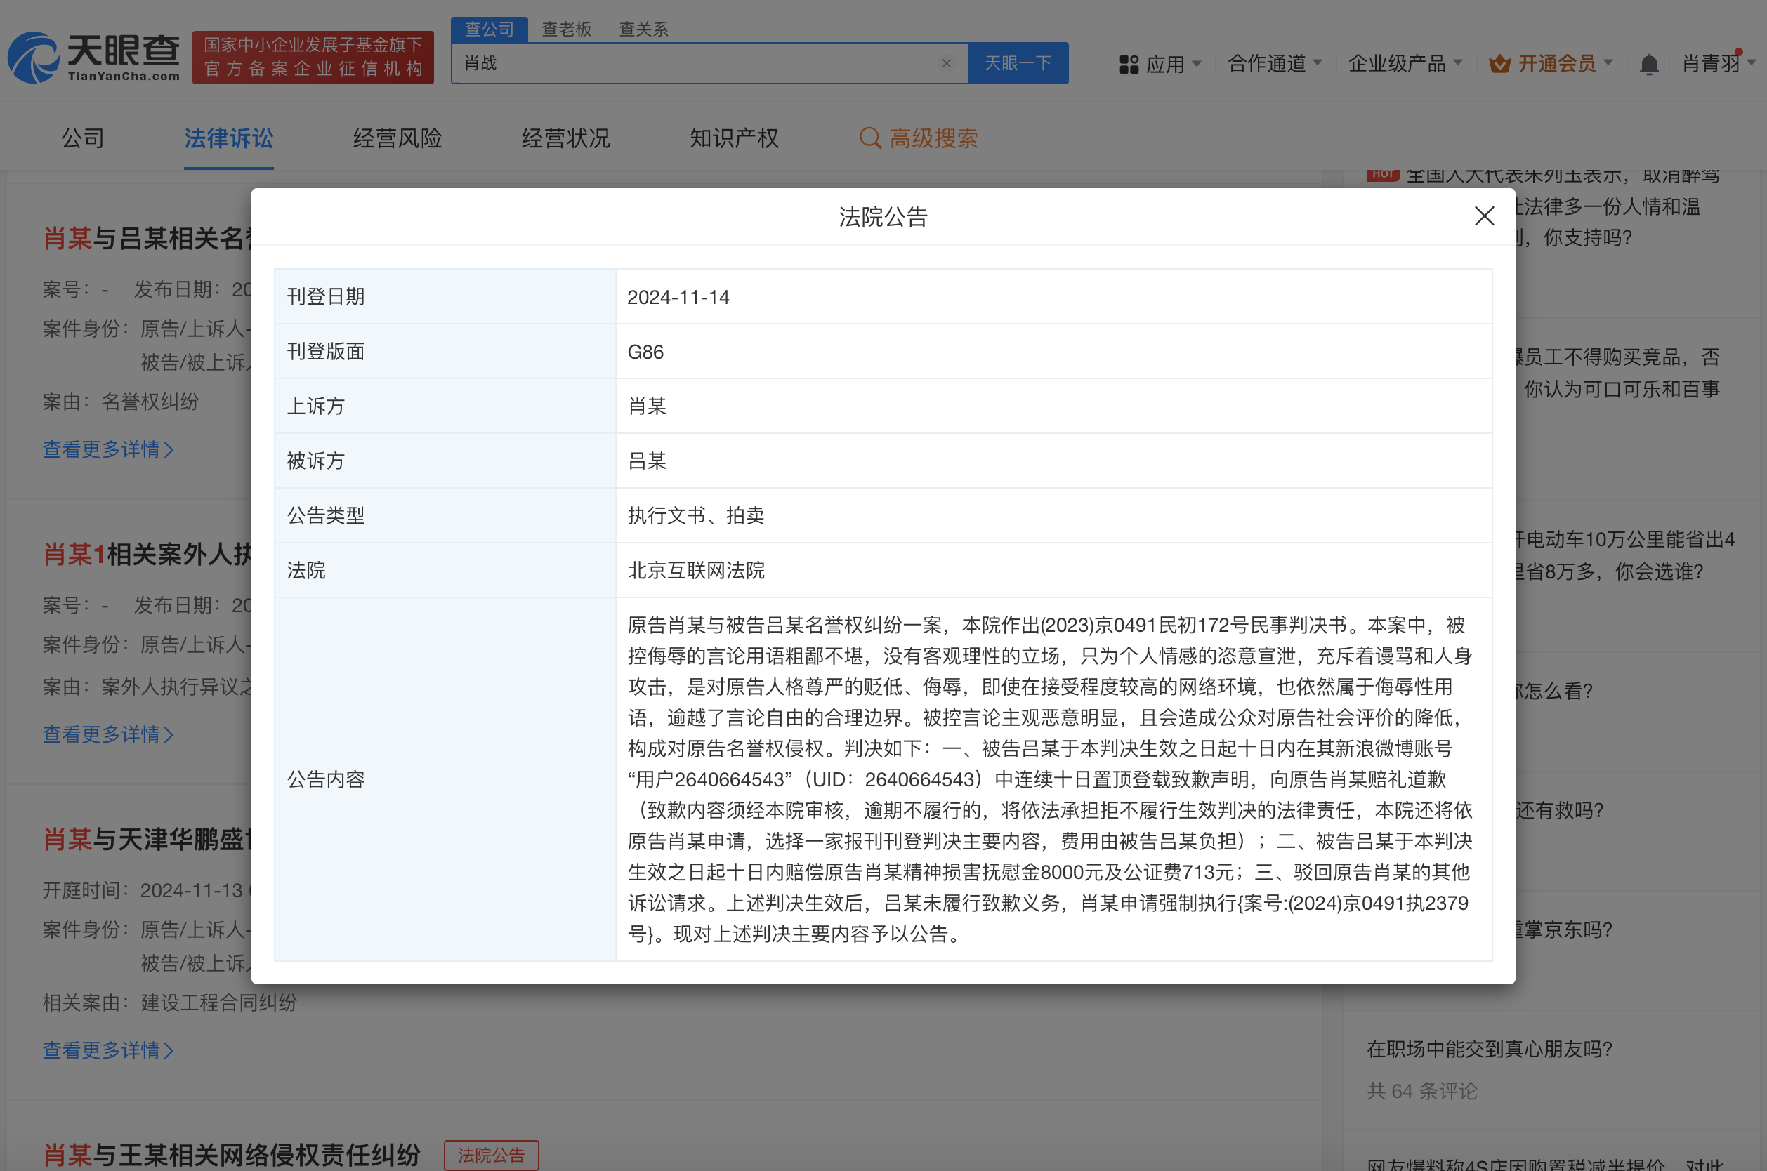This screenshot has width=1767, height=1171.
Task: Switch to the 查老板 search tab
Action: [x=566, y=29]
